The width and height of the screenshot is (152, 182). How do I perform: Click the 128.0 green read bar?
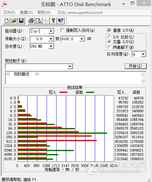click(x=62, y=133)
